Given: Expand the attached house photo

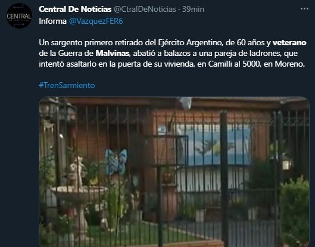Looking at the screenshot, I should tap(174, 172).
